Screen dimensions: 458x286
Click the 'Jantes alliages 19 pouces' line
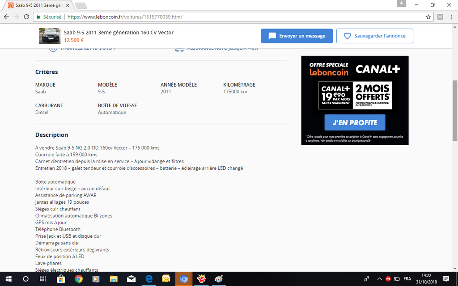(62, 202)
